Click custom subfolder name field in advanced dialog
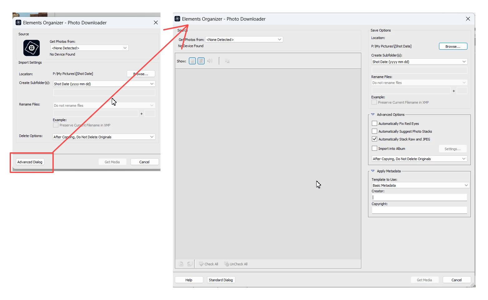Viewport: 488px width, 300px height. pos(419,70)
